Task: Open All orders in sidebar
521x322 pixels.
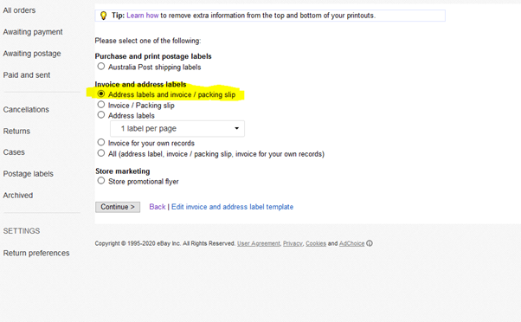Action: (x=19, y=10)
